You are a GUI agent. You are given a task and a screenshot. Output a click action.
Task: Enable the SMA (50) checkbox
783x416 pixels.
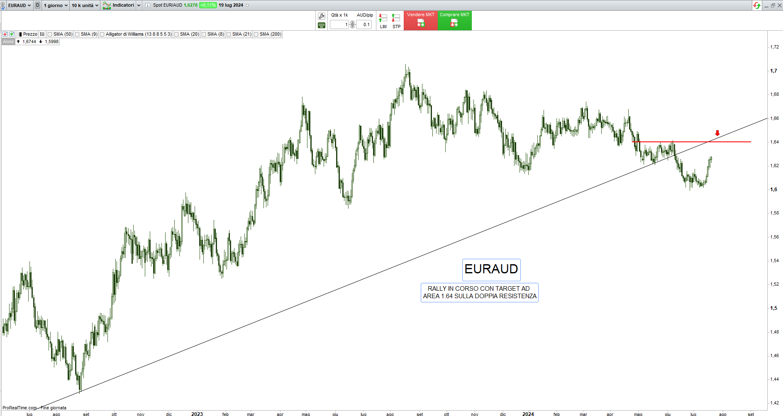50,34
